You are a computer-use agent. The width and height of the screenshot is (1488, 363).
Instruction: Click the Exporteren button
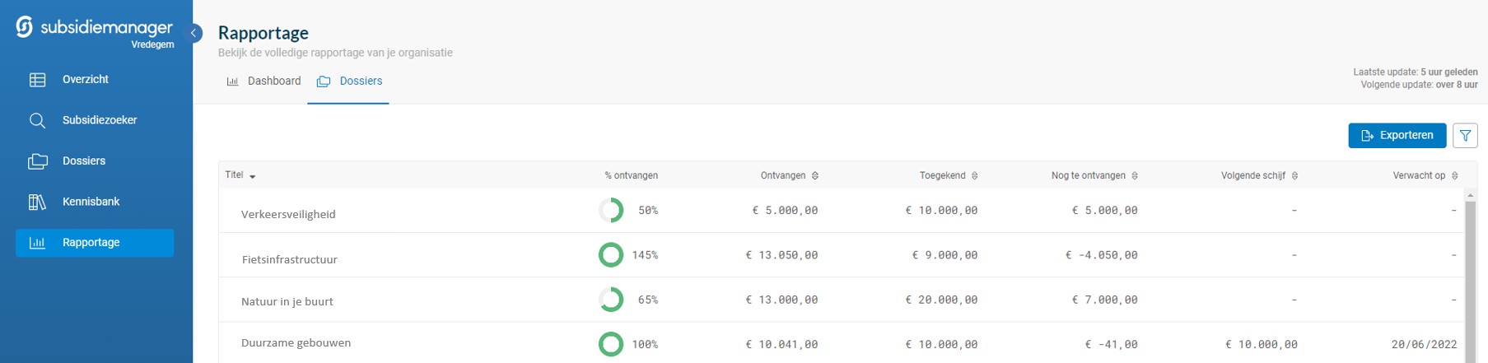click(x=1397, y=136)
